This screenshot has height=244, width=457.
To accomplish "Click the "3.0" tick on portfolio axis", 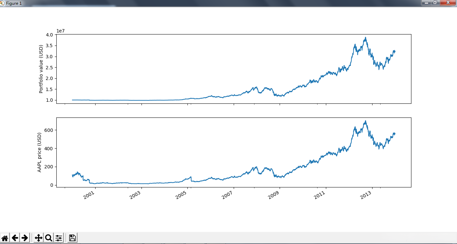I will (x=50, y=57).
